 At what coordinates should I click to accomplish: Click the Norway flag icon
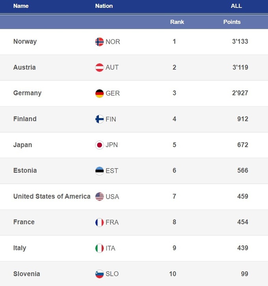(x=99, y=42)
